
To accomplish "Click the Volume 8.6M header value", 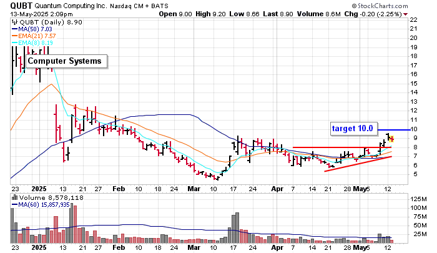I will (318, 14).
